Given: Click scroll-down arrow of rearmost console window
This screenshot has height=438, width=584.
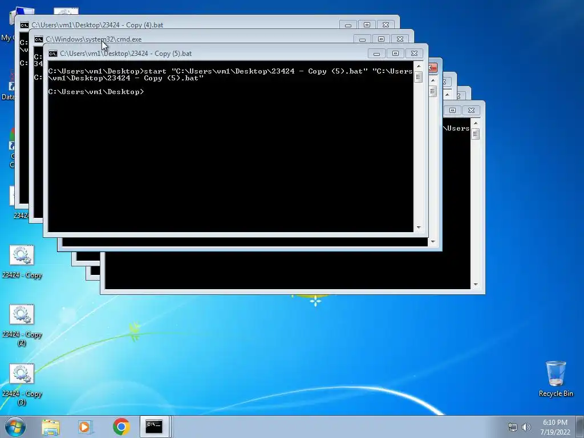Looking at the screenshot, I should pyautogui.click(x=476, y=285).
